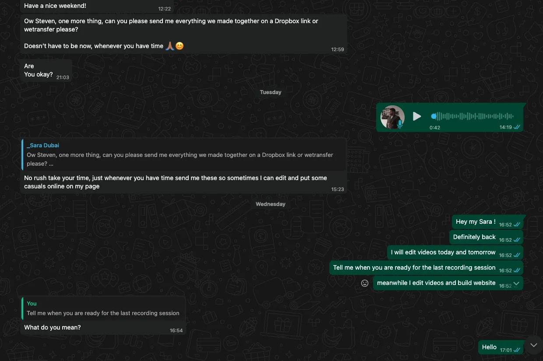Image resolution: width=543 pixels, height=361 pixels.
Task: Click the Tuesday date separator
Action: tap(271, 92)
